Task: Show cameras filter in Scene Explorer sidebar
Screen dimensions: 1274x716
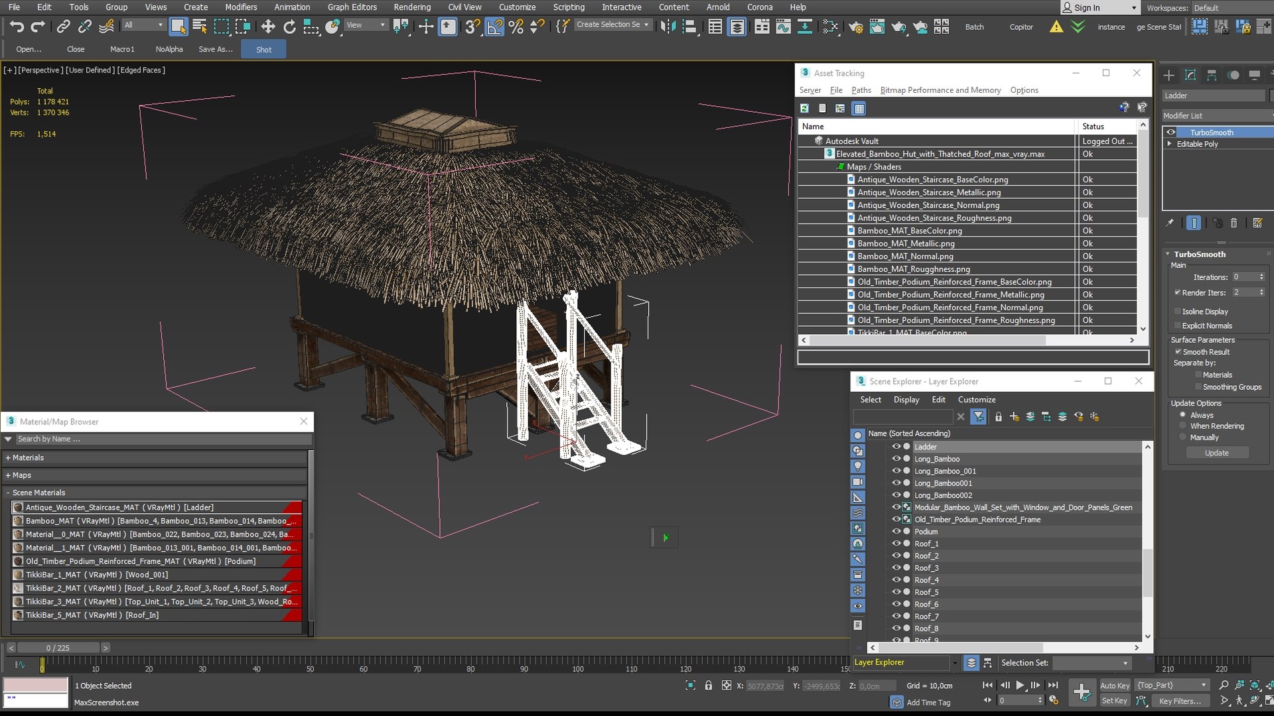Action: (857, 482)
